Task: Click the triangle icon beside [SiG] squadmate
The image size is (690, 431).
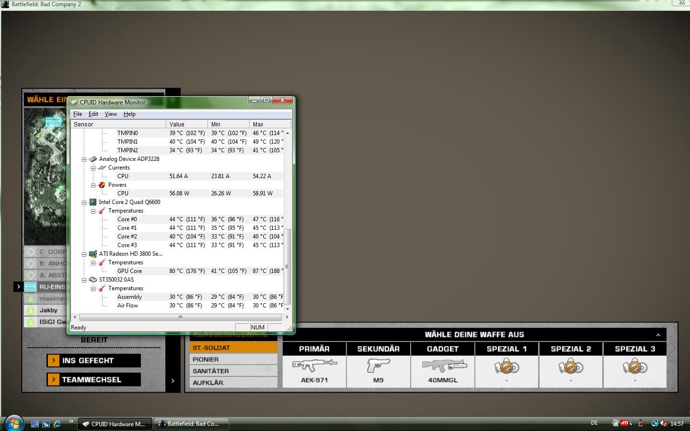Action: coord(31,322)
